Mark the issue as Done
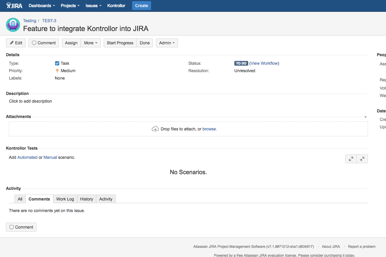Screen dimensions: 386x257 tap(145, 43)
